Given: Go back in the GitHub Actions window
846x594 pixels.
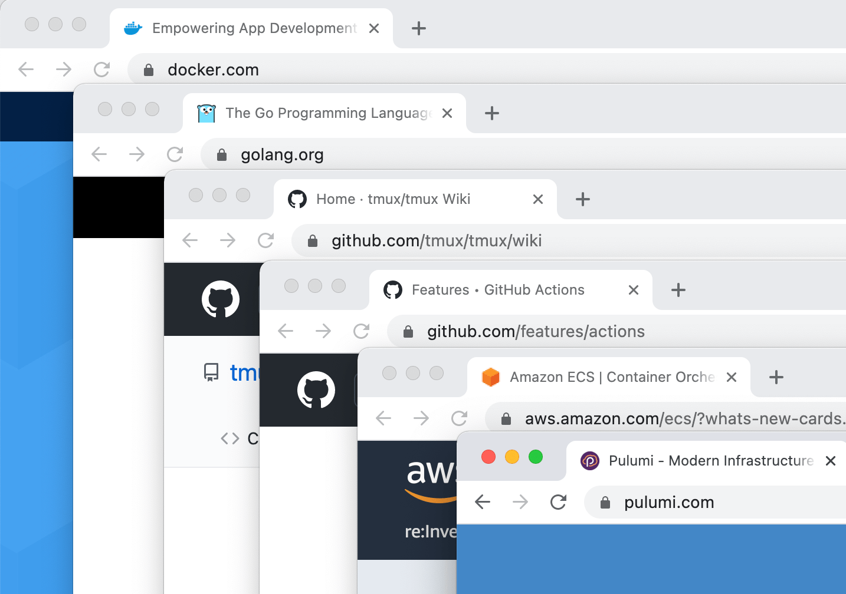Looking at the screenshot, I should pos(286,331).
